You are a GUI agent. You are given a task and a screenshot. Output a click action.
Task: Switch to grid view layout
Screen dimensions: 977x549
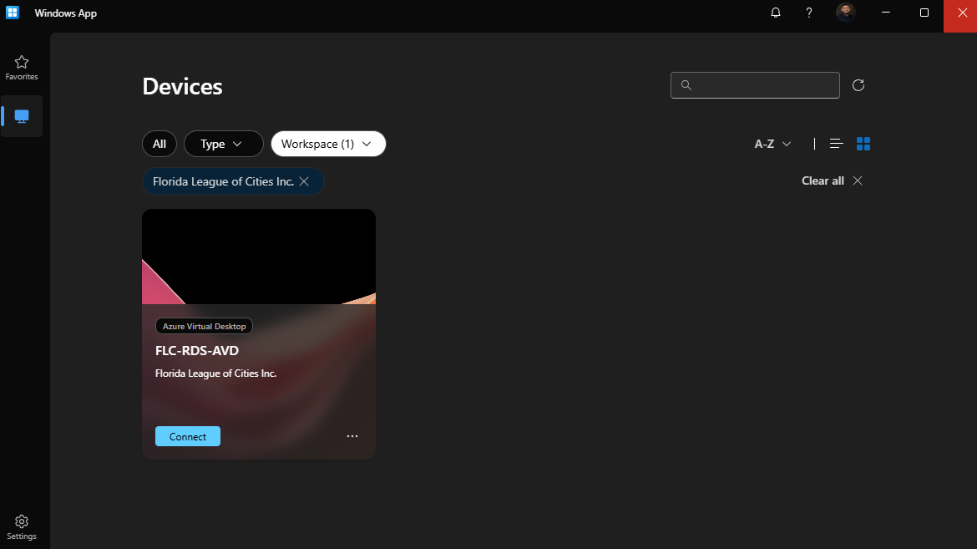[x=863, y=144]
